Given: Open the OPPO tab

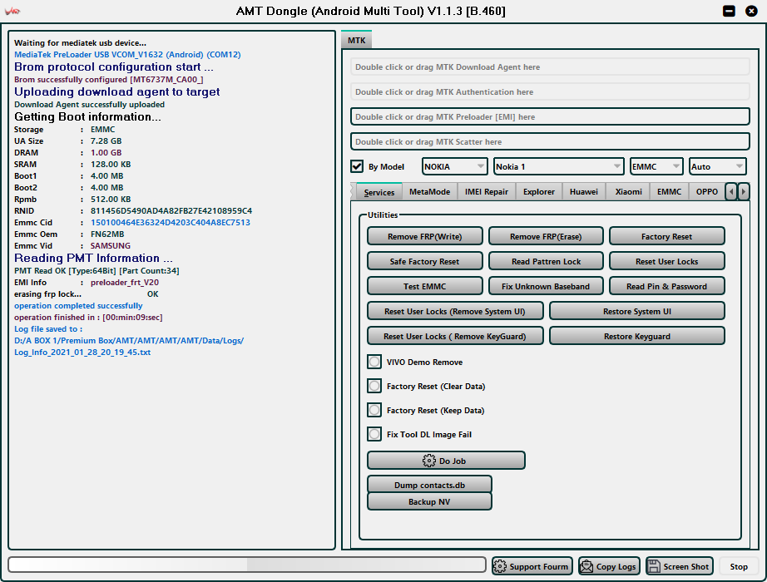Looking at the screenshot, I should [707, 192].
